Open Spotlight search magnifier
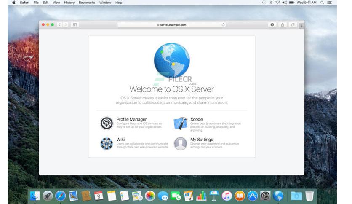The image size is (352, 204). coord(322,3)
